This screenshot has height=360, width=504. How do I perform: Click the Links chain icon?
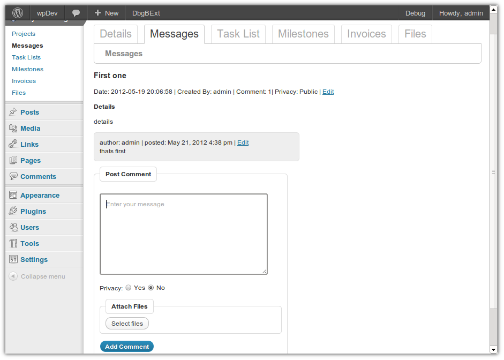point(13,144)
